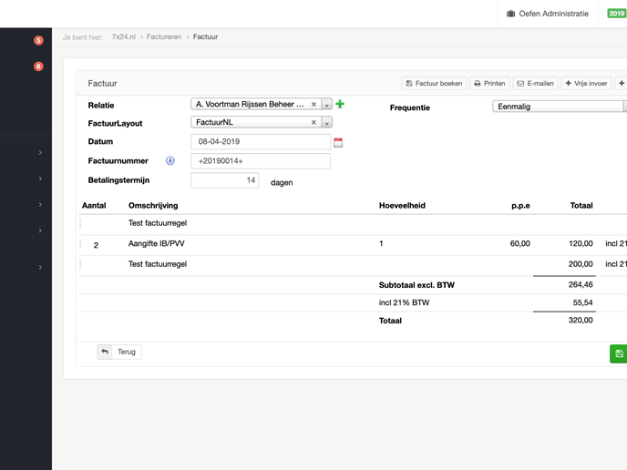Open the Relatie dropdown arrow
Screen dimensions: 627x470
(x=326, y=105)
